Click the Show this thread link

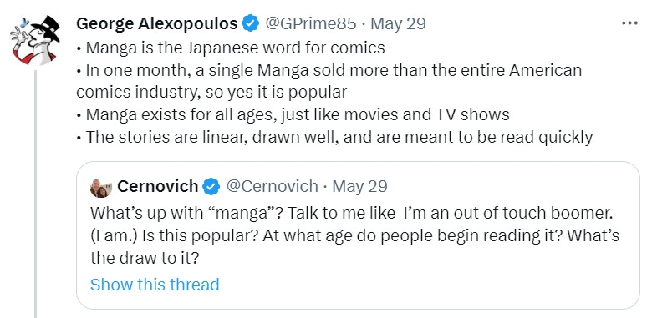pos(155,285)
